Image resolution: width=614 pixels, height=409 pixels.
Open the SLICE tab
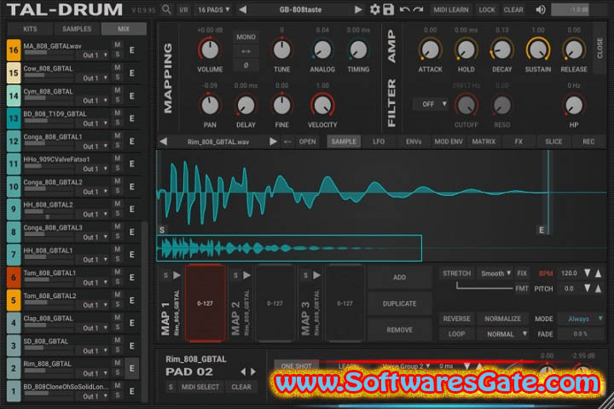(553, 141)
